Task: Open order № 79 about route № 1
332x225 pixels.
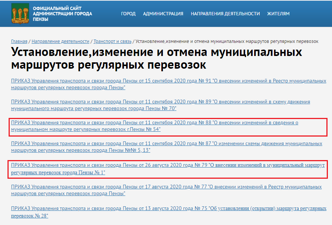Action: pyautogui.click(x=168, y=169)
